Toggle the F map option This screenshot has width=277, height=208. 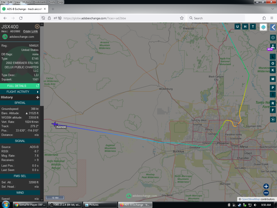point(273,110)
